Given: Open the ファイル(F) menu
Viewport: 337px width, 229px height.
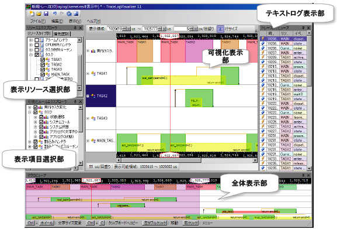Looking at the screenshot, I should pos(37,21).
